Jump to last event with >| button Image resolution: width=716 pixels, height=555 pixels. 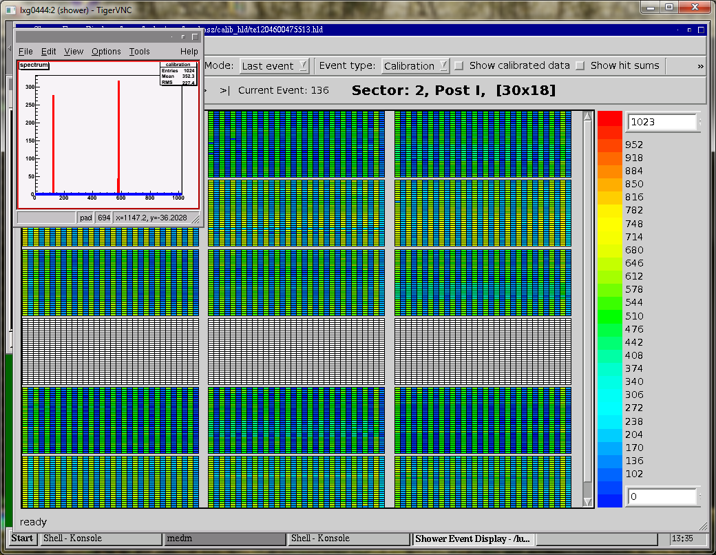(224, 90)
